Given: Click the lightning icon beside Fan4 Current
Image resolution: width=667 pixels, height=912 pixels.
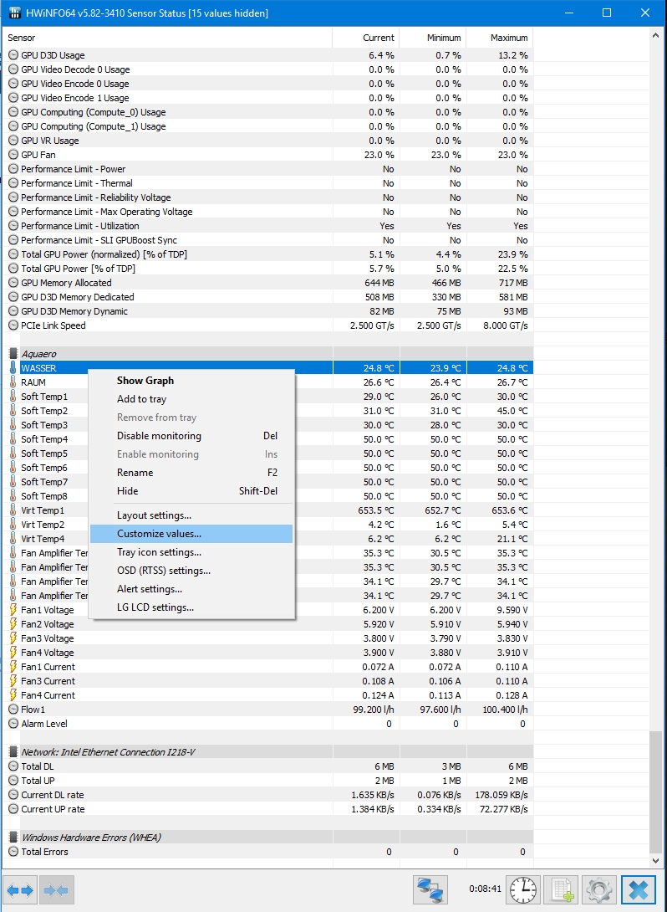Looking at the screenshot, I should [x=13, y=695].
